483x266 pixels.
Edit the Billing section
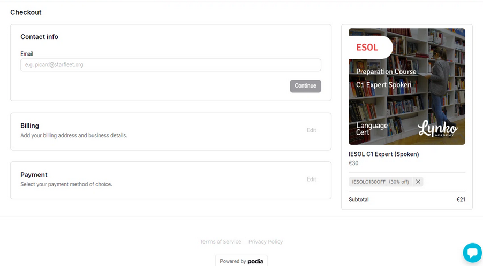tap(312, 130)
